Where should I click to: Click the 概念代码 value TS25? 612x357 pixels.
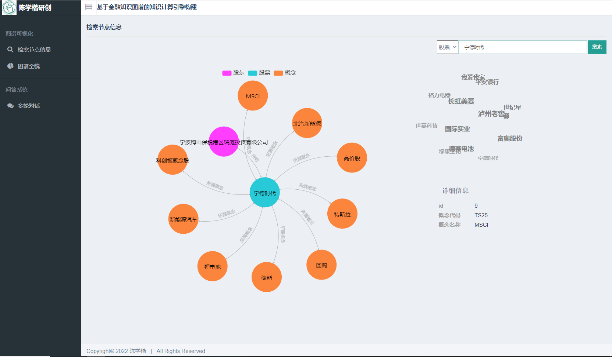click(481, 215)
